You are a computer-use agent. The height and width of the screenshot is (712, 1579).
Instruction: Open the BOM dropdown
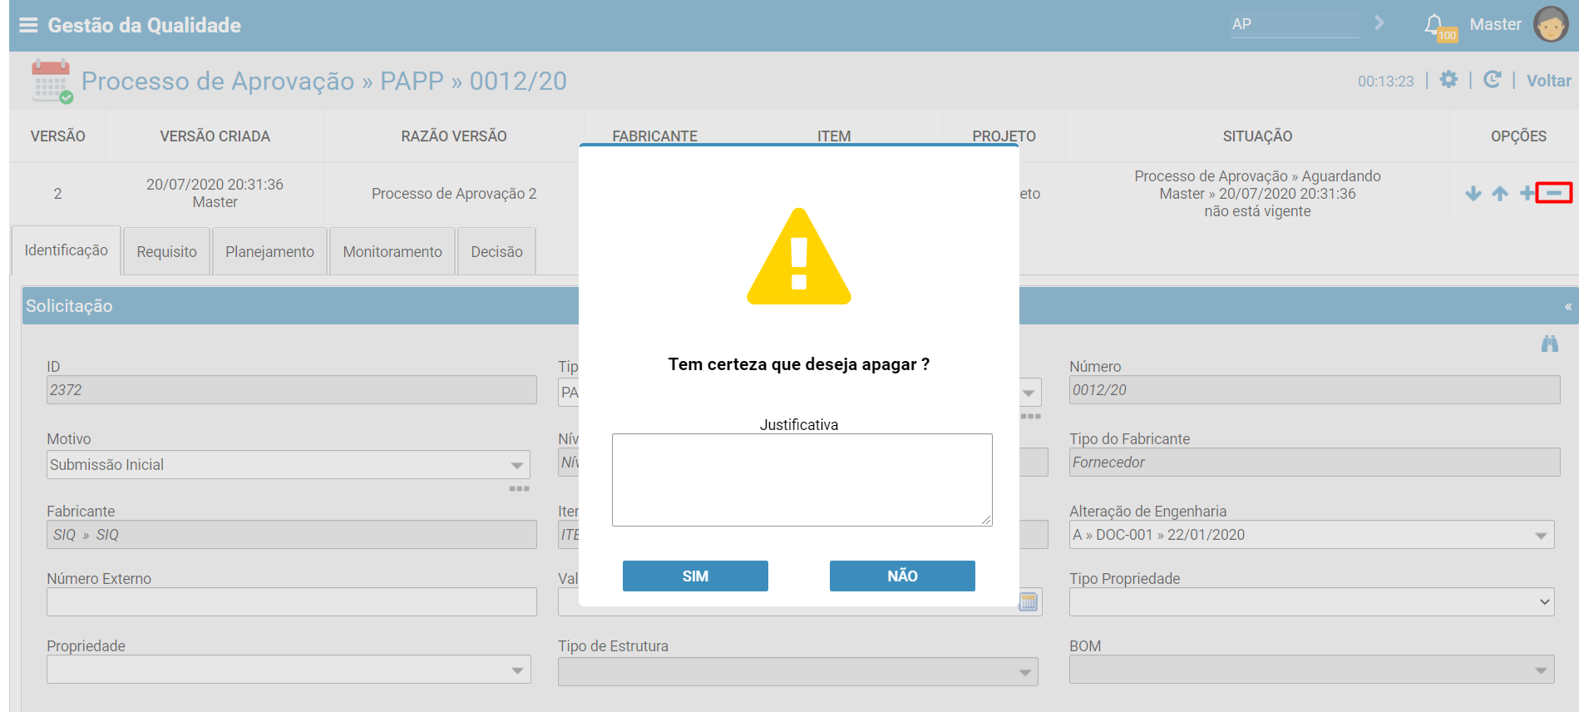tap(1311, 670)
